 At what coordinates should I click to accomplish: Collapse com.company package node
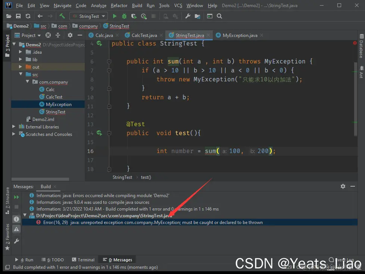[x=28, y=81]
